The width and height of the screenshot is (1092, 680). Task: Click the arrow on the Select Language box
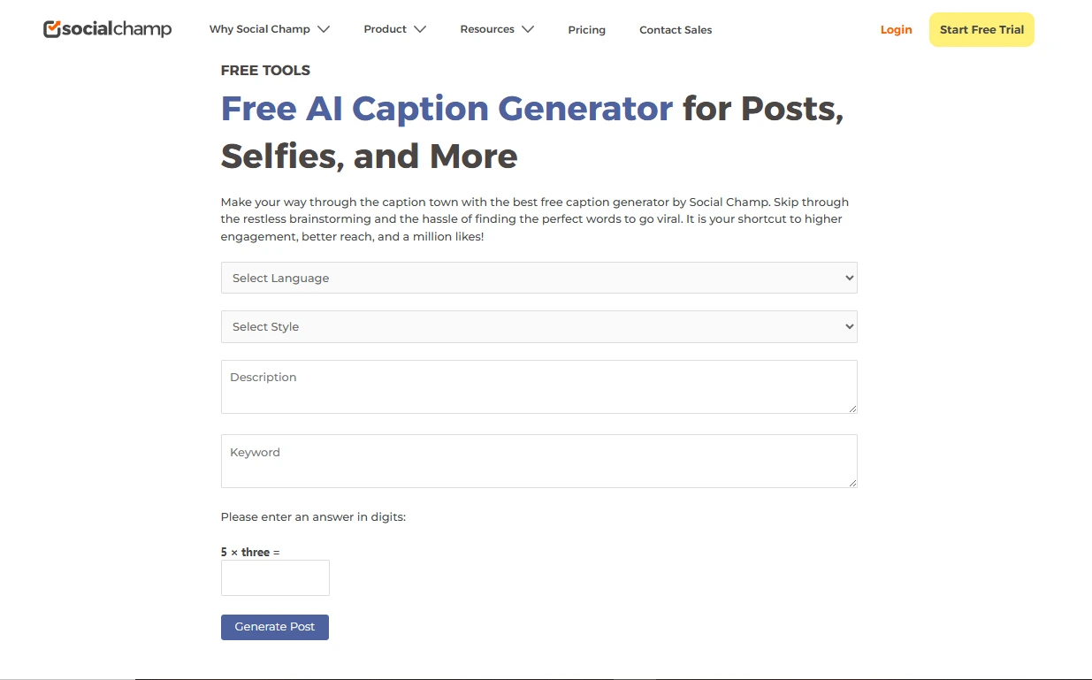point(849,278)
